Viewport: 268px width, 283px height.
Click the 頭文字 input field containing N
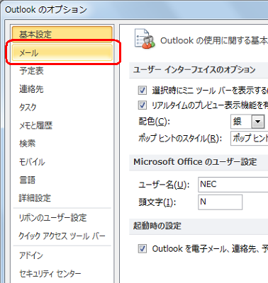(x=220, y=202)
